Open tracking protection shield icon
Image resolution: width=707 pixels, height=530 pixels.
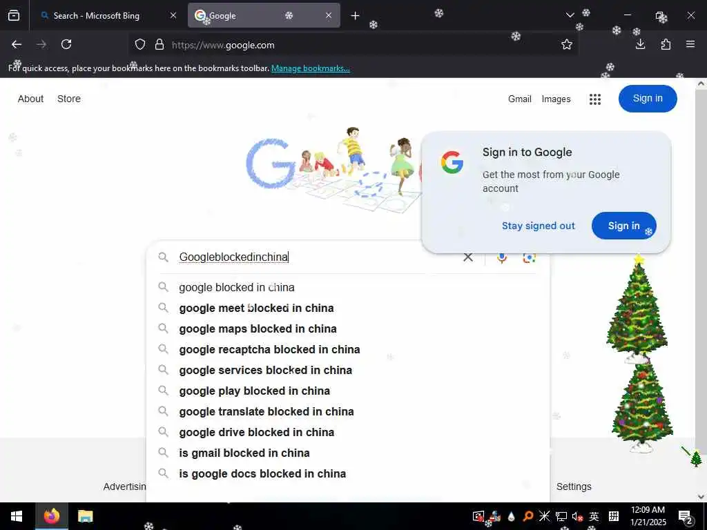pyautogui.click(x=140, y=45)
